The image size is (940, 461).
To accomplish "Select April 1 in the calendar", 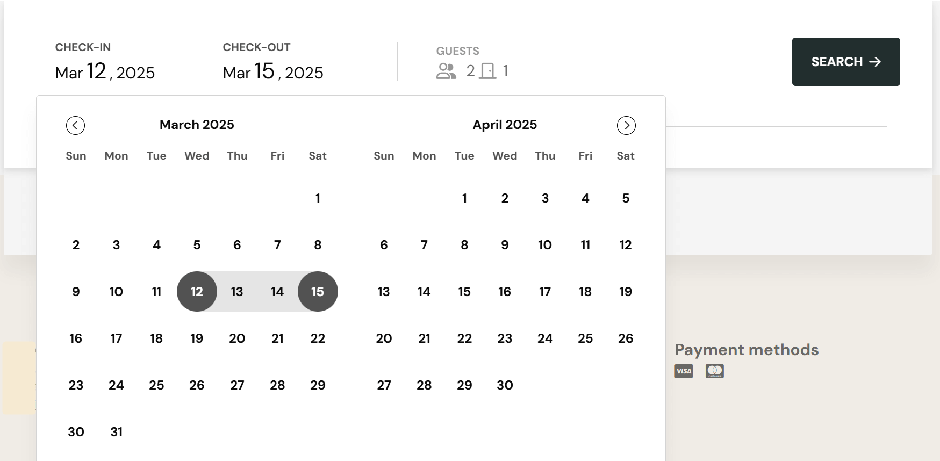I will coord(464,198).
